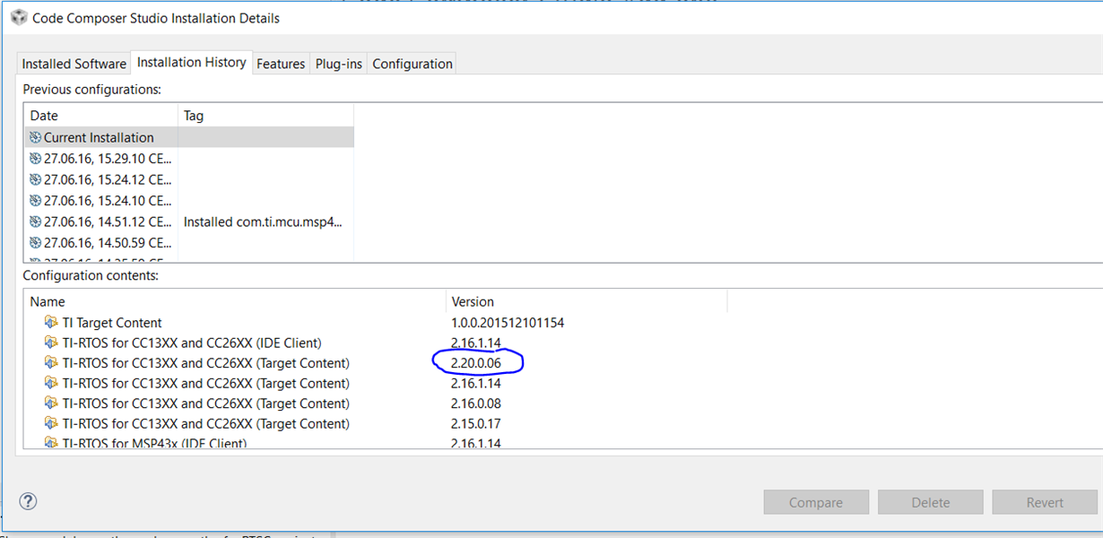
Task: Click the Delete button
Action: tap(931, 503)
